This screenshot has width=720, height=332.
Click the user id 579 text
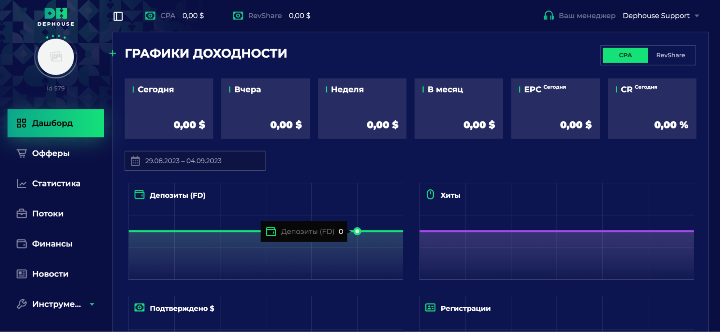56,88
